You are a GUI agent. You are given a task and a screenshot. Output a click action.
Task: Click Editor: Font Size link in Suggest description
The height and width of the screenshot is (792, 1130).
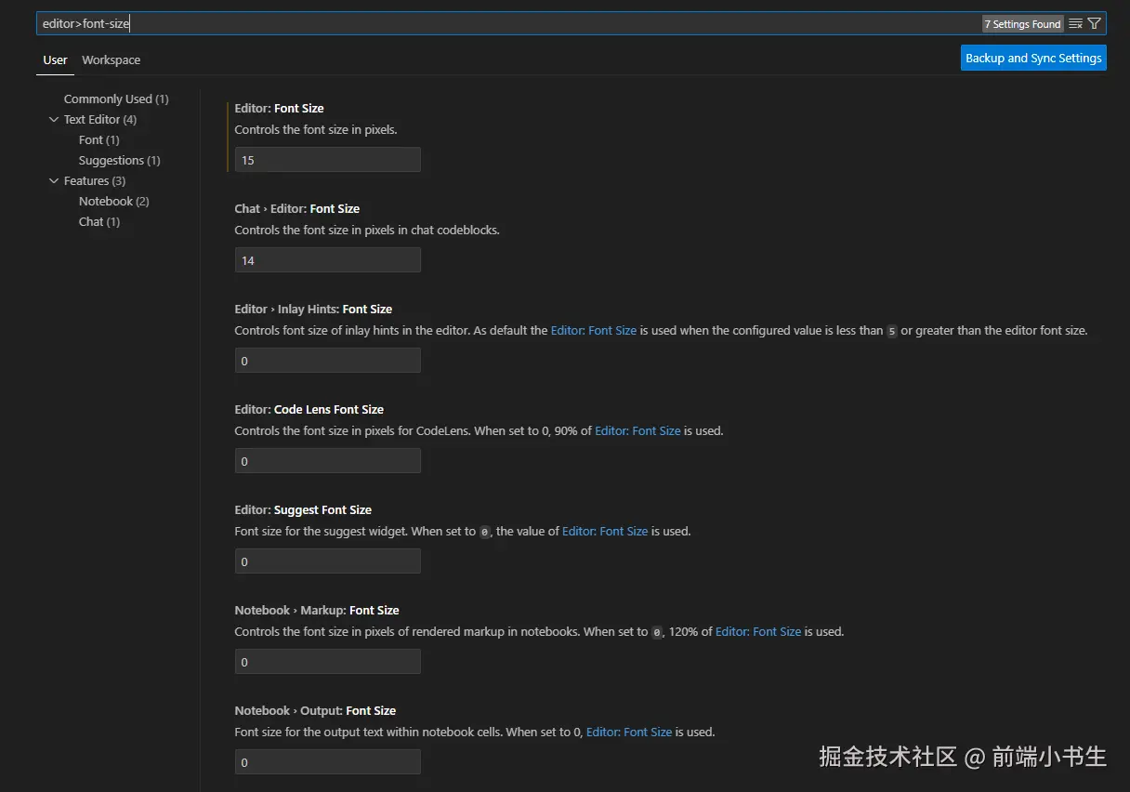pos(605,531)
